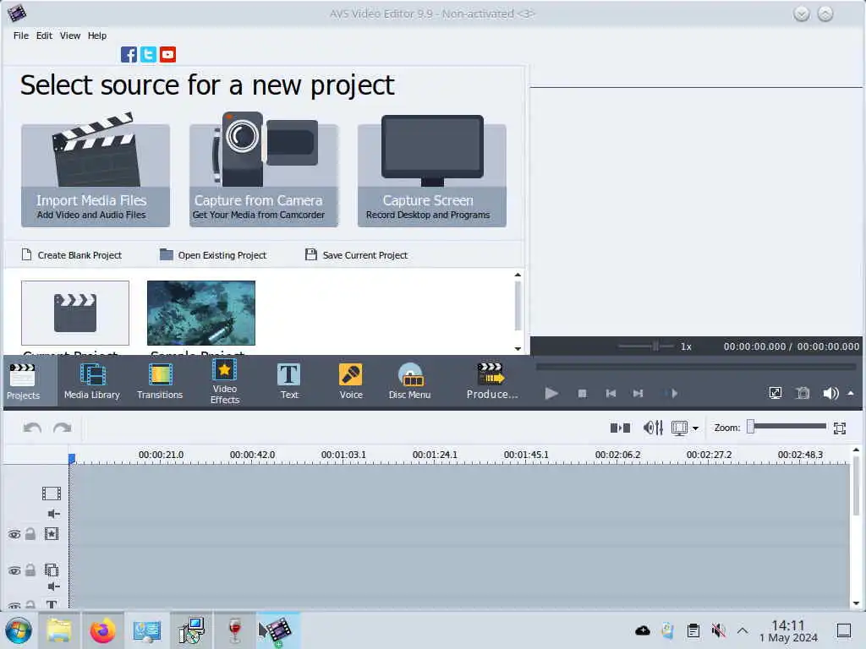Toggle visibility eye of video effects track
866x649 pixels.
click(14, 534)
